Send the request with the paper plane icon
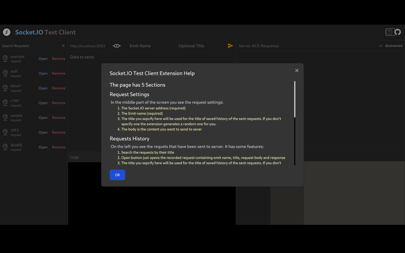Image resolution: width=405 pixels, height=253 pixels. [230, 46]
